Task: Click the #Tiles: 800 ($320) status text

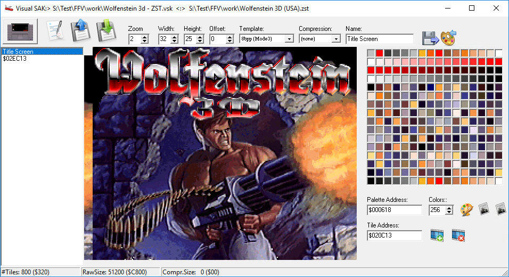Action: pyautogui.click(x=26, y=272)
